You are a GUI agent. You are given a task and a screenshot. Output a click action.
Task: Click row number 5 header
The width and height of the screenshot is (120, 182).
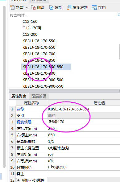pos(12,135)
